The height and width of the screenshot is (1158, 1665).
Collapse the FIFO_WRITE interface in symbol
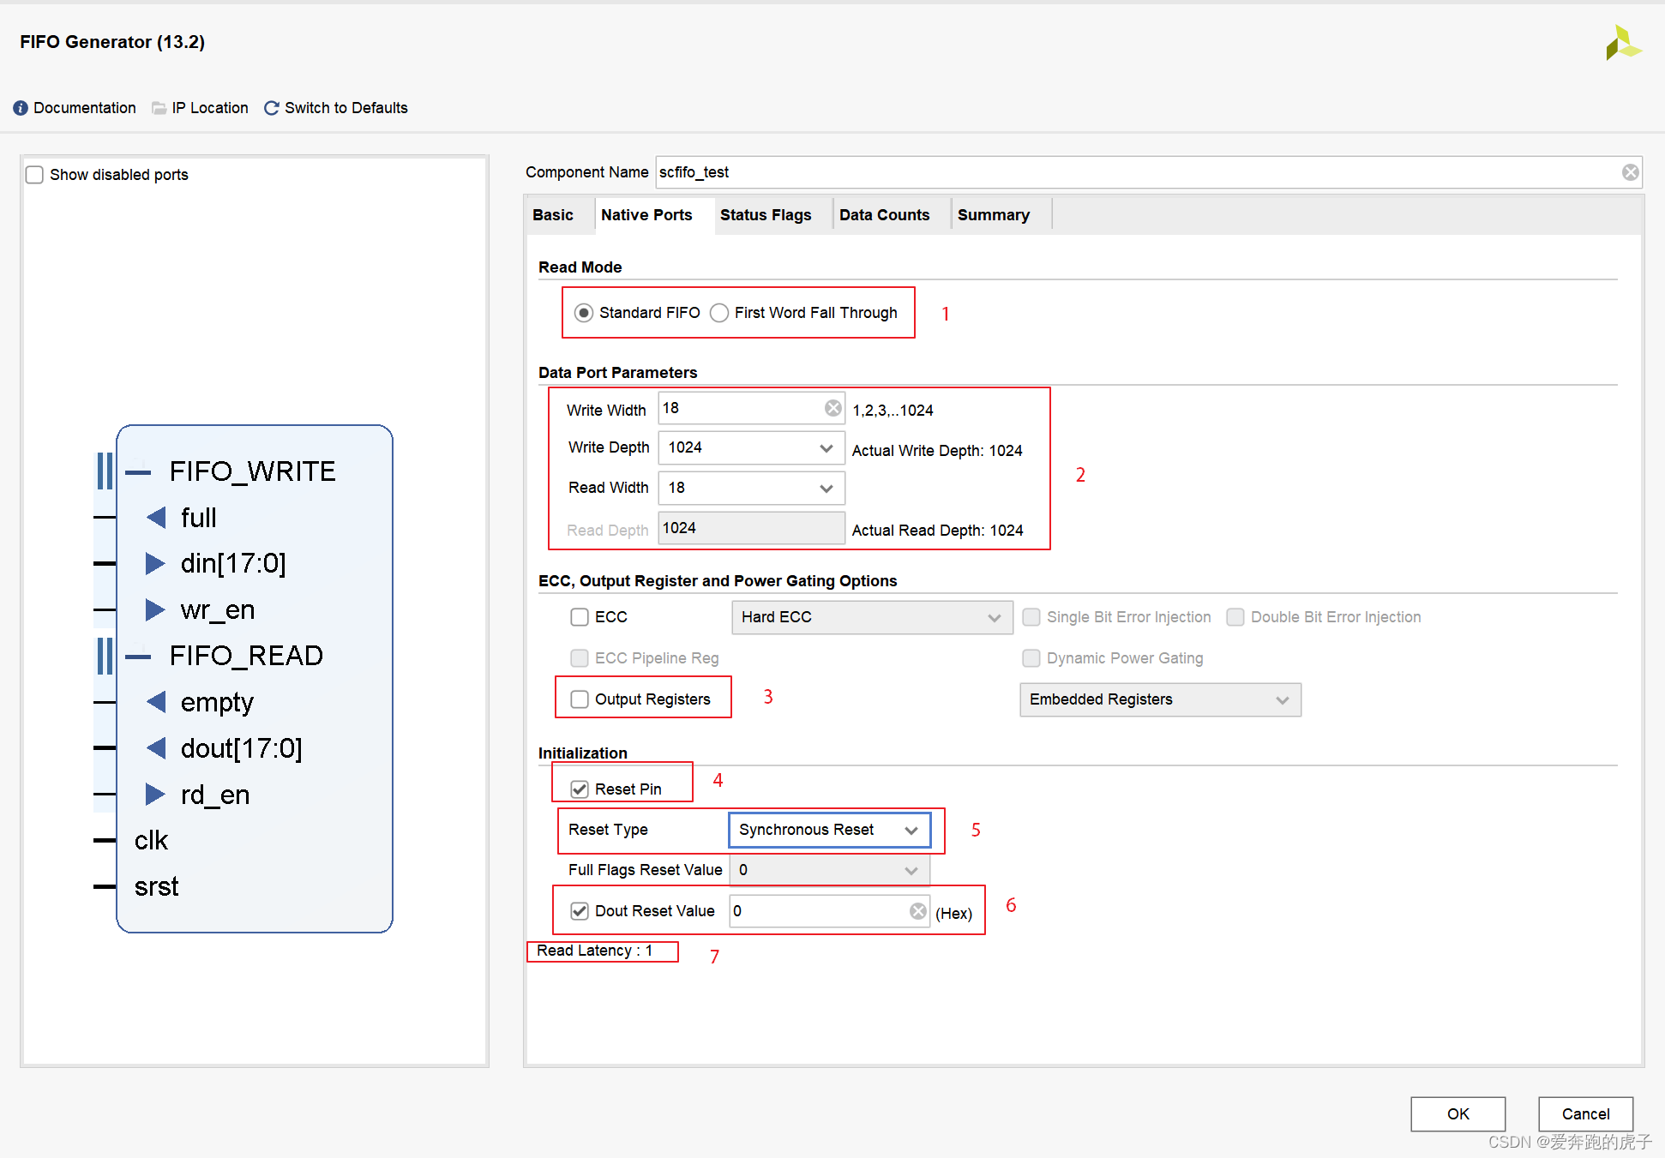coord(138,472)
